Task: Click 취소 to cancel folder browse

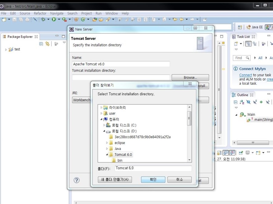Action: point(180,179)
